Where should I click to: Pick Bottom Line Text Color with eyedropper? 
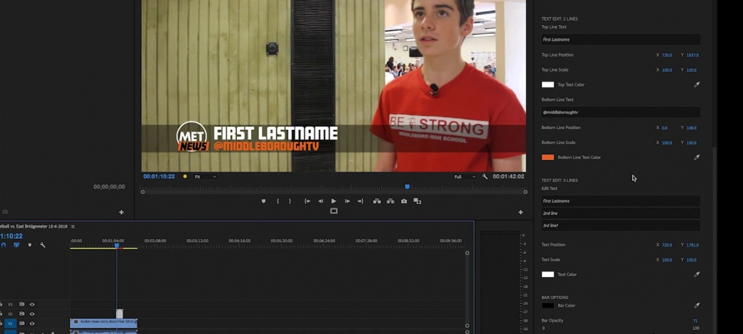point(696,157)
